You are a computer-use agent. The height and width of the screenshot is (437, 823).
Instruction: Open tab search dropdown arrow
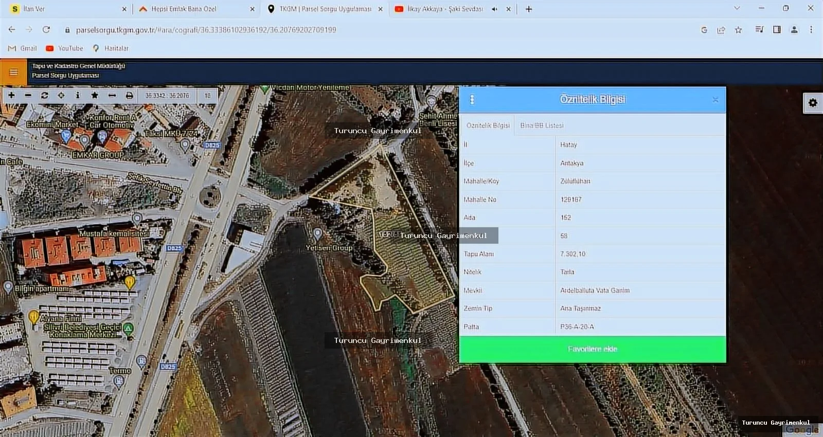pos(737,8)
